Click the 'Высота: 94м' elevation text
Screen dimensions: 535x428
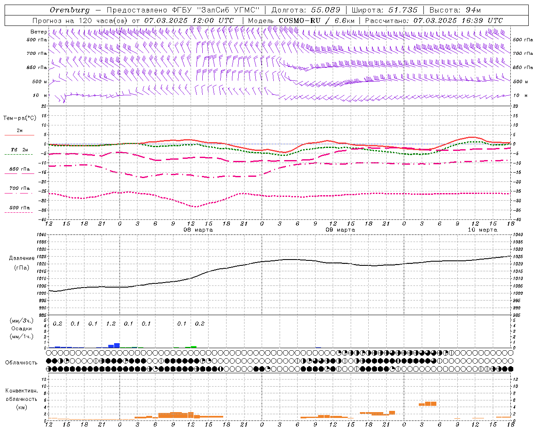[455, 10]
